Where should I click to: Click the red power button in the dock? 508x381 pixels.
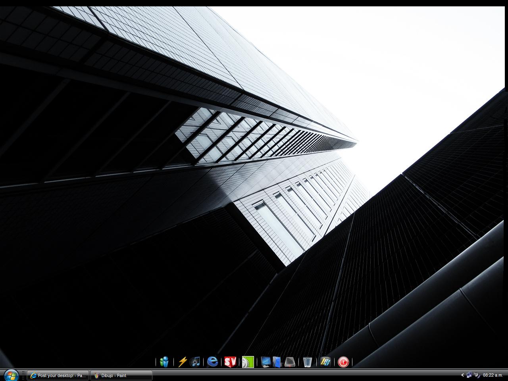point(343,362)
